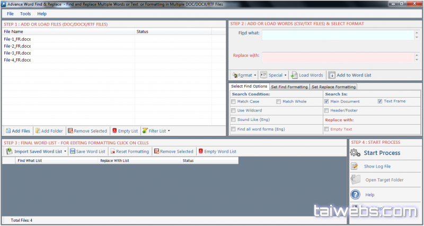Viewport: 424px width, 226px height.
Task: Click the Start Process button
Action: [382, 153]
